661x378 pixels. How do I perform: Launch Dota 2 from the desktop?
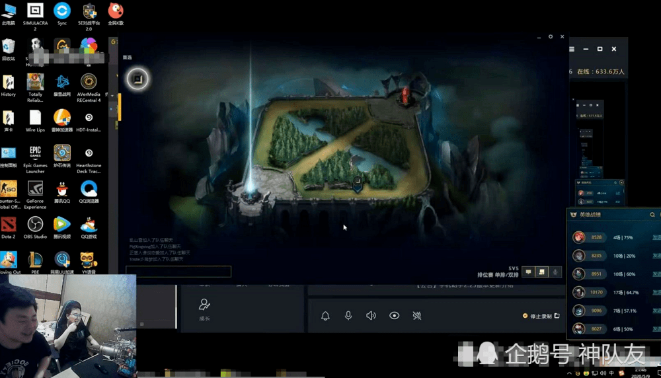[9, 227]
